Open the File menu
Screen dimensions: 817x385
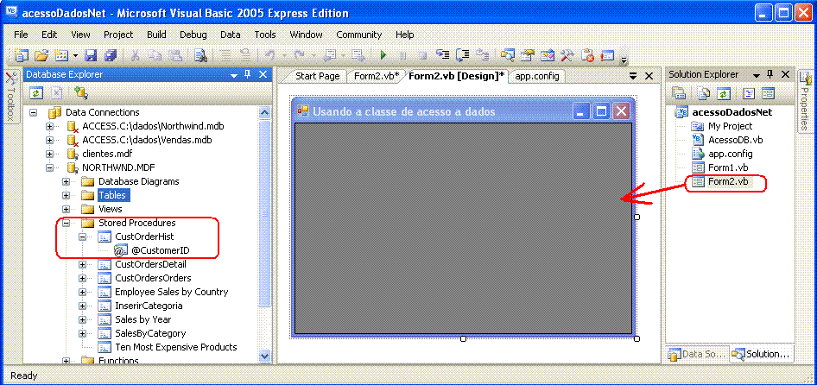21,35
